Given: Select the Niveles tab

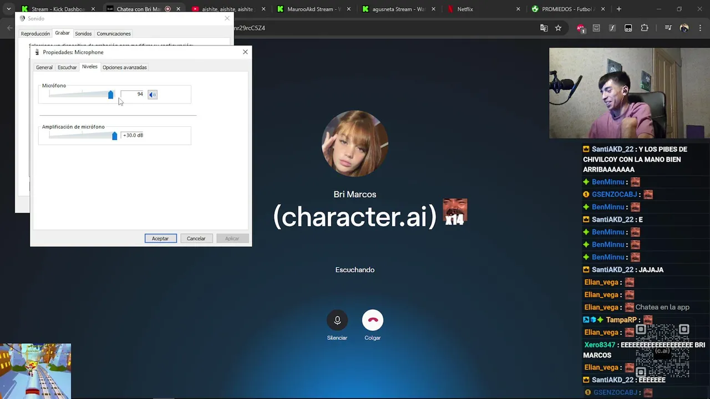Looking at the screenshot, I should pos(89,67).
